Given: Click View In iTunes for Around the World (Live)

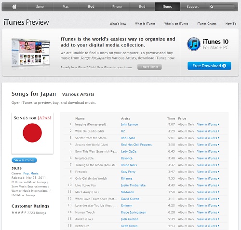Looking at the screenshot, I should pyautogui.click(x=208, y=145).
